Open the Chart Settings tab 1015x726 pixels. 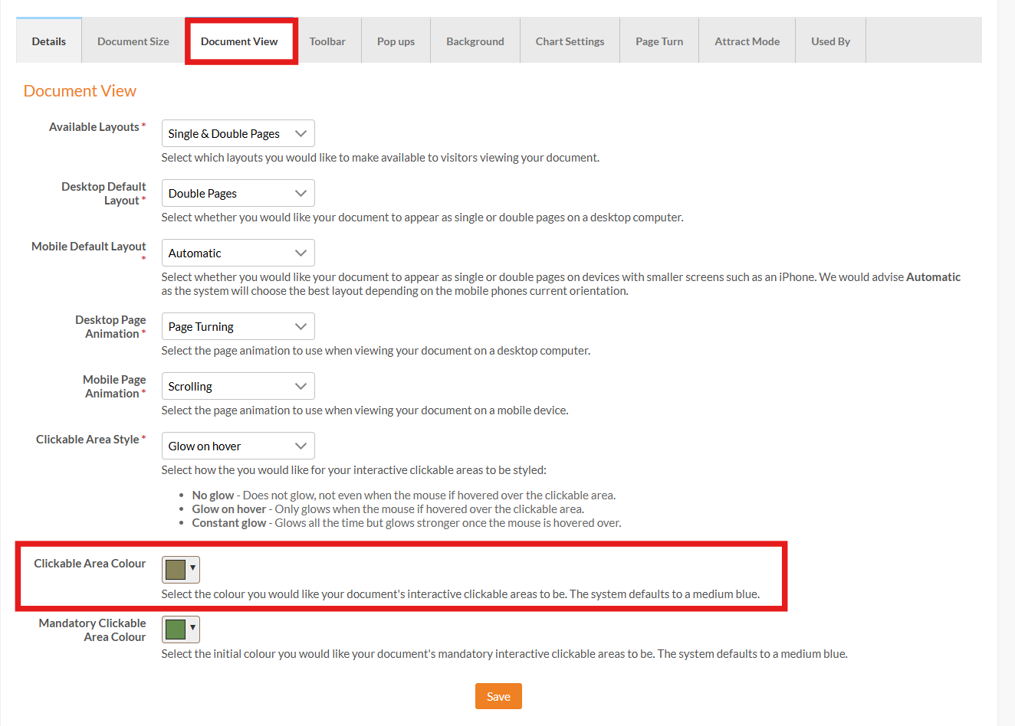(570, 41)
